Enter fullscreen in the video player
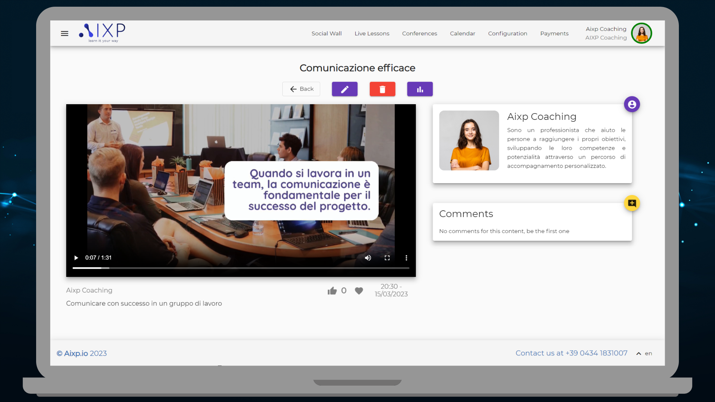The width and height of the screenshot is (715, 402). pyautogui.click(x=387, y=258)
